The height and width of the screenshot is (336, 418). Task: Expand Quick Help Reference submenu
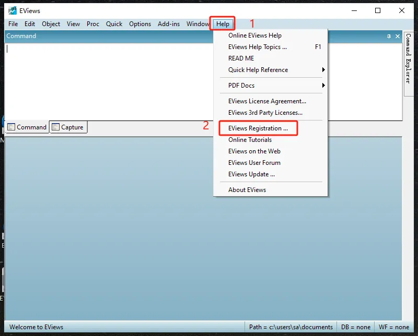(271, 70)
